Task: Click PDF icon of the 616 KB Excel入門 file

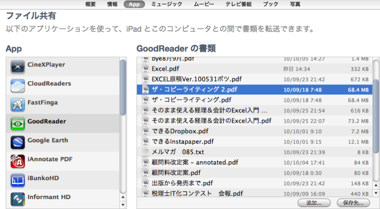Action: pyautogui.click(x=145, y=110)
